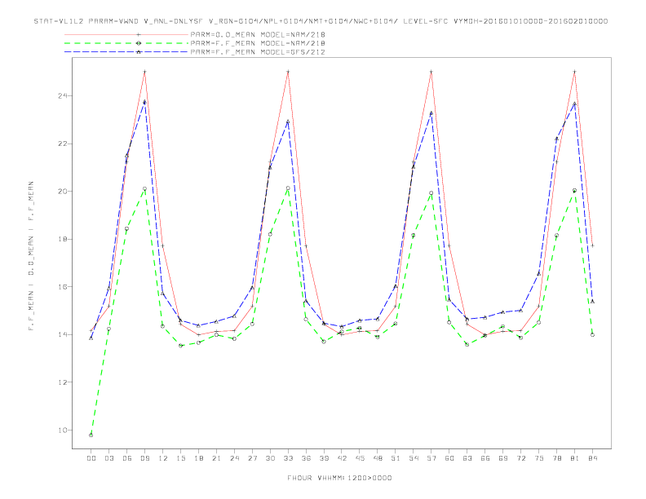Click y-axis tick label 20

[62, 191]
